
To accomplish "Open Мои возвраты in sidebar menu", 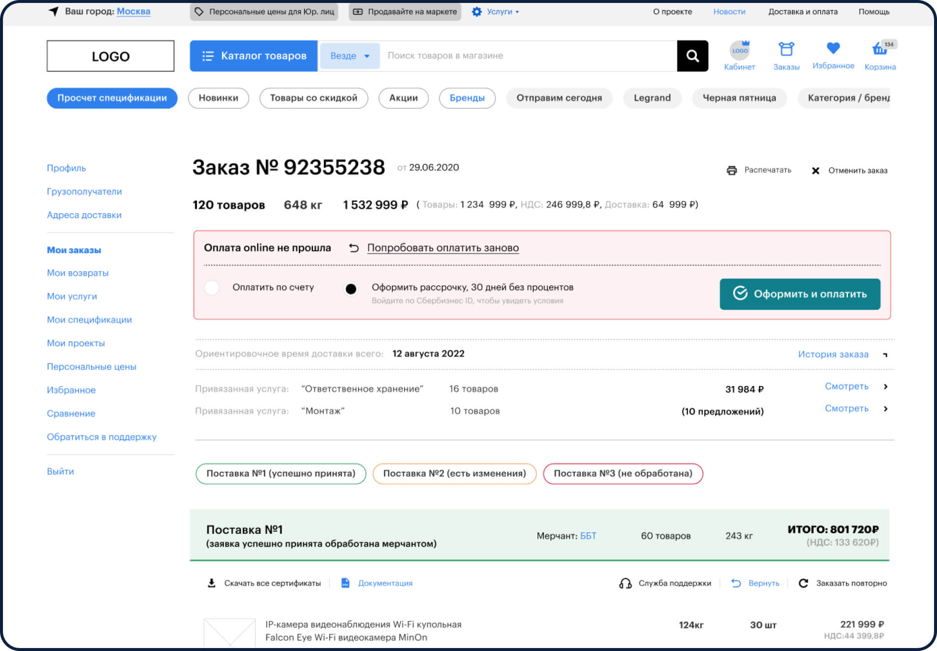I will click(x=78, y=273).
